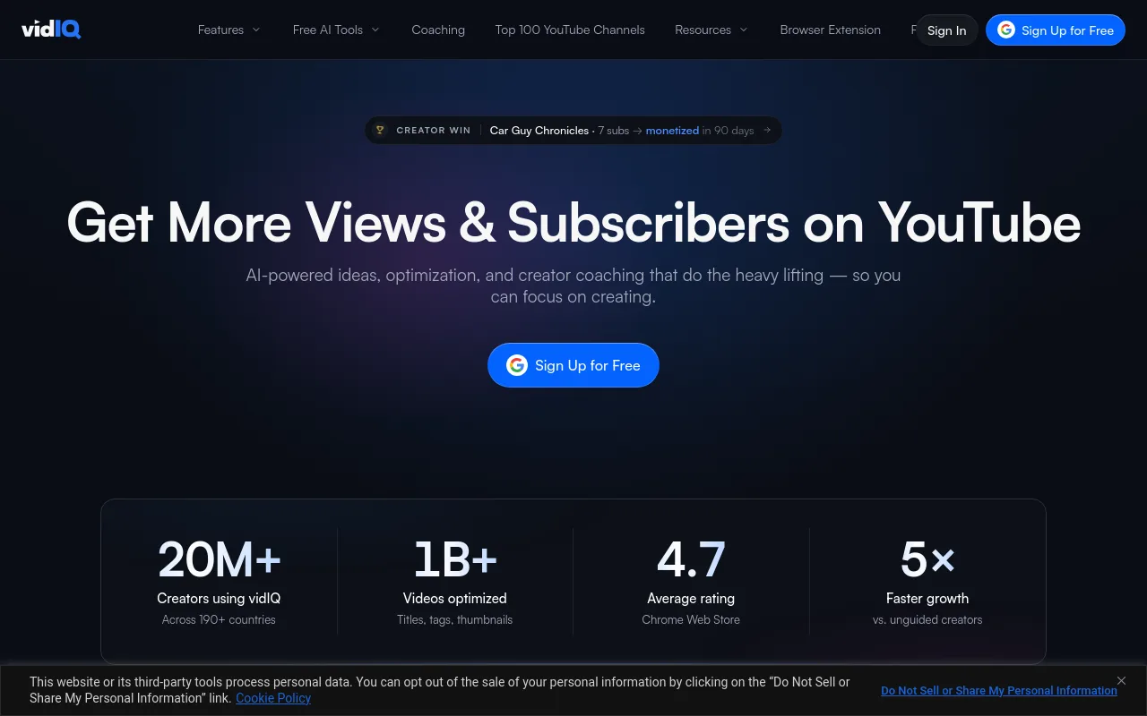Open the Browser Extension page

tap(830, 30)
